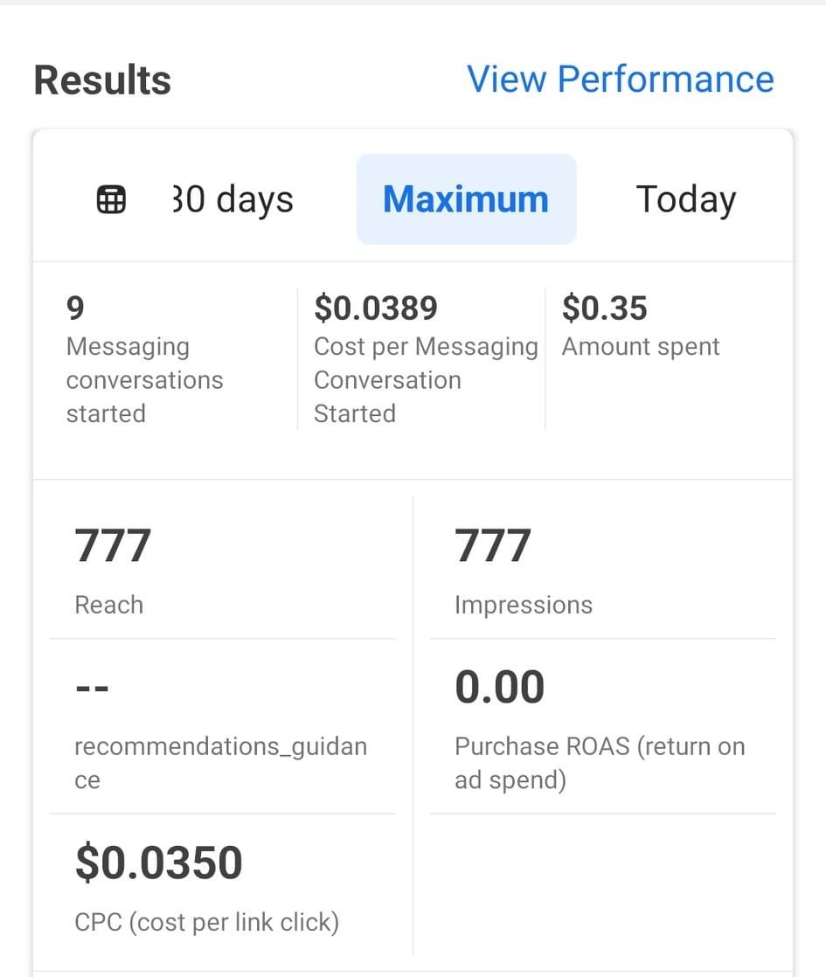Click the CPC (cost per link click) label
The height and width of the screenshot is (977, 826).
click(206, 922)
